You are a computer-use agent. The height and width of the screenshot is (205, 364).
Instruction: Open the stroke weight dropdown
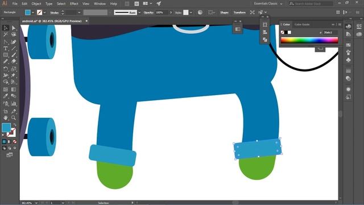coord(79,13)
